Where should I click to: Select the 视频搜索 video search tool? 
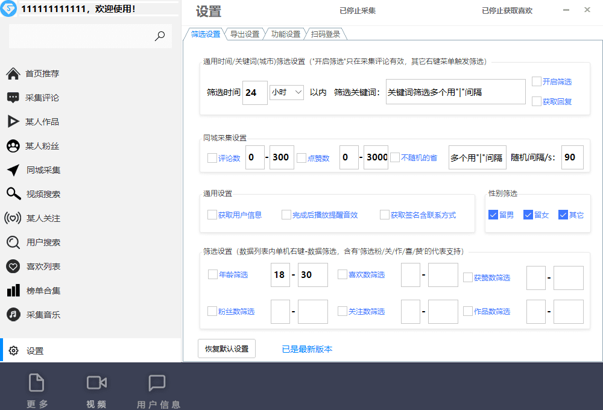coord(43,194)
